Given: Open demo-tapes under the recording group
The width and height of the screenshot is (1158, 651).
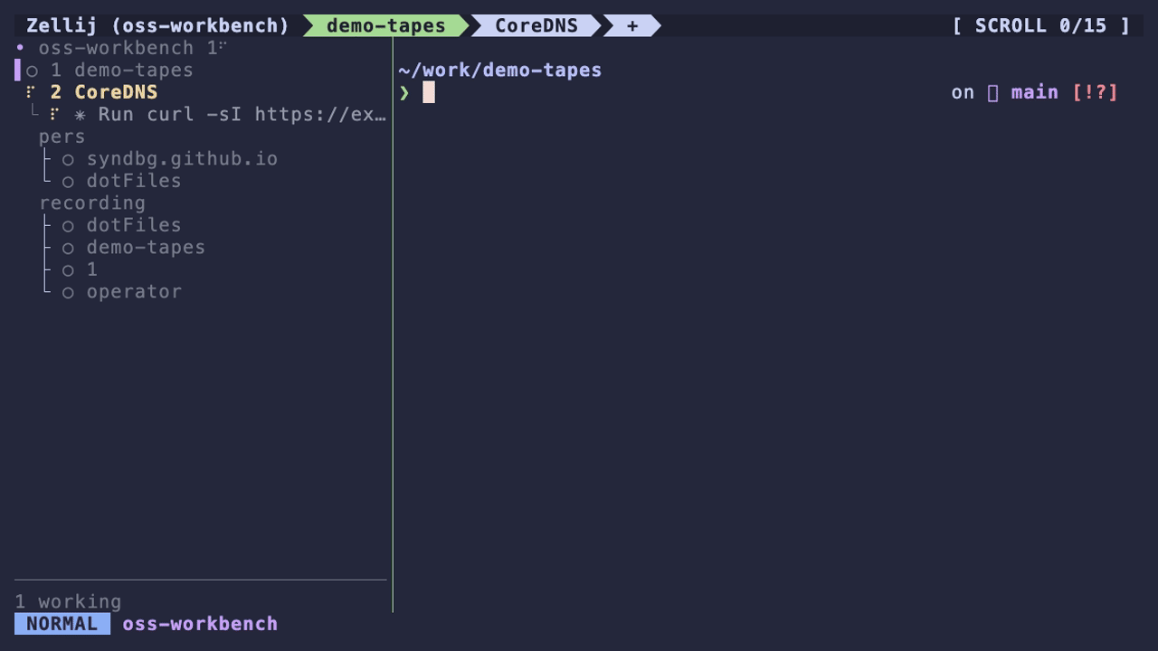Looking at the screenshot, I should [x=146, y=247].
